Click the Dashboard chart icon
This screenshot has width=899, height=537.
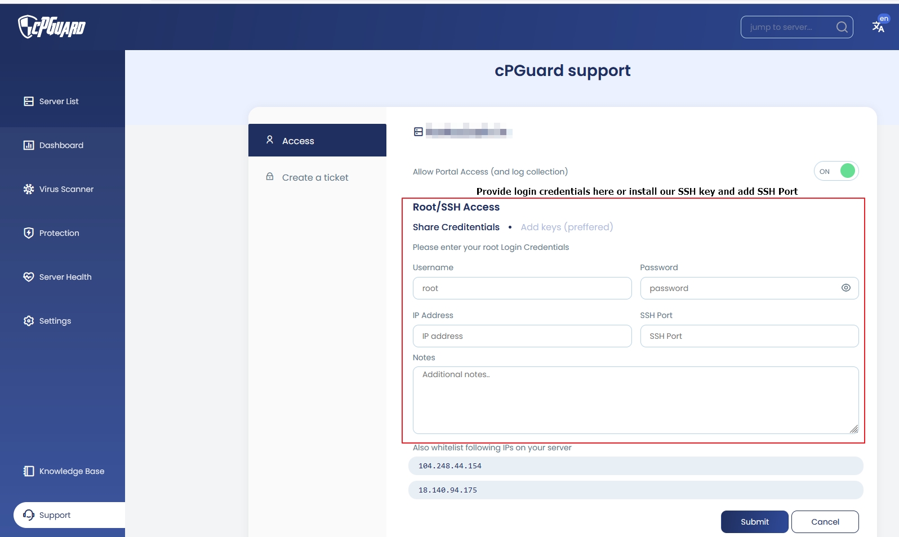click(29, 145)
